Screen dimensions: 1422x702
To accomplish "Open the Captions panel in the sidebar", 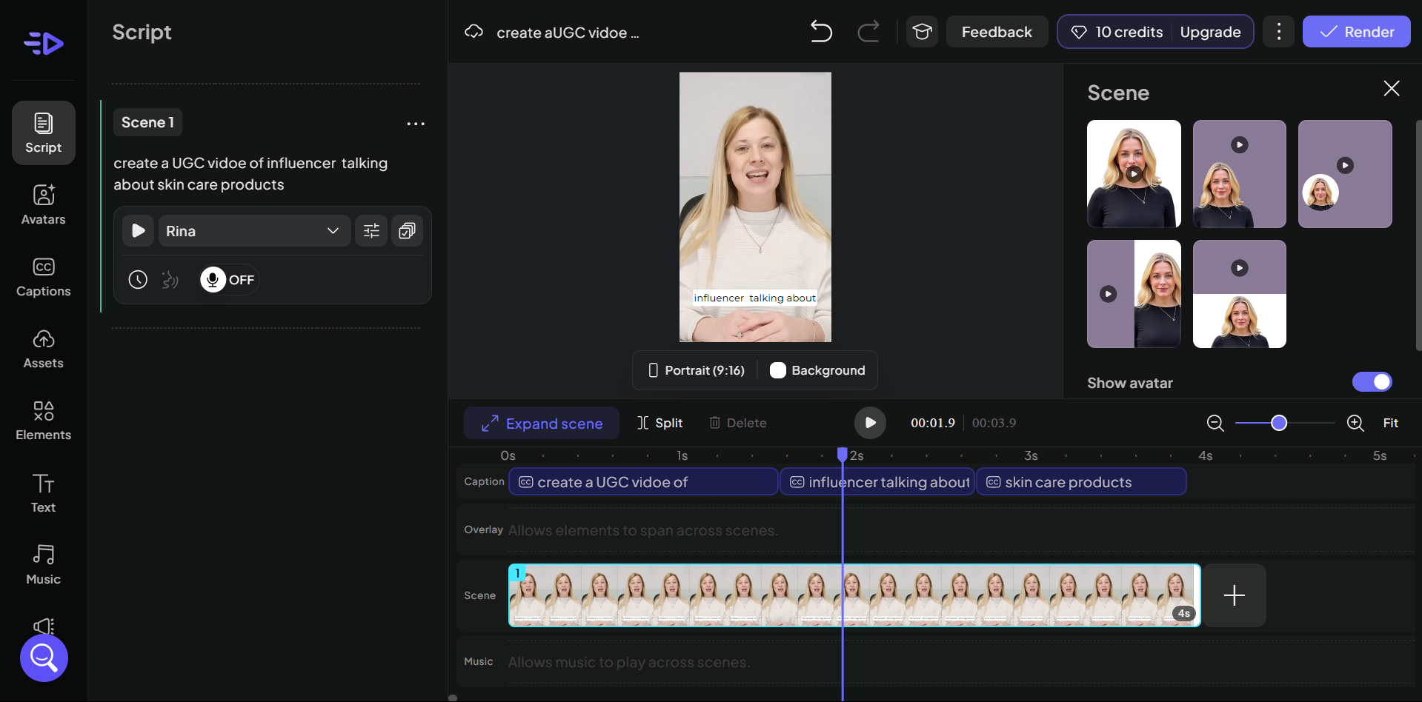I will click(x=42, y=277).
